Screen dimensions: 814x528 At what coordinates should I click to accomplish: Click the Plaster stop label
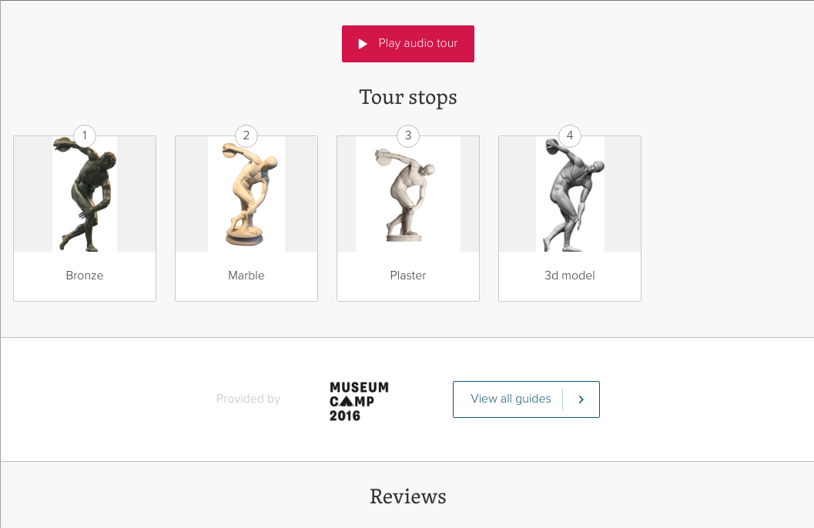[408, 276]
